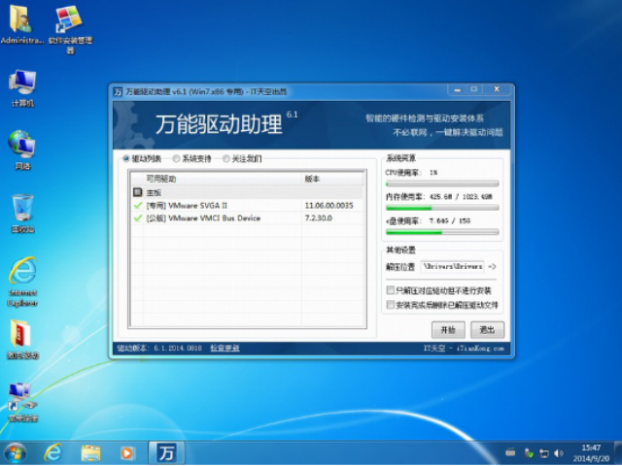Click the 退出 button
The width and height of the screenshot is (622, 466).
(487, 330)
